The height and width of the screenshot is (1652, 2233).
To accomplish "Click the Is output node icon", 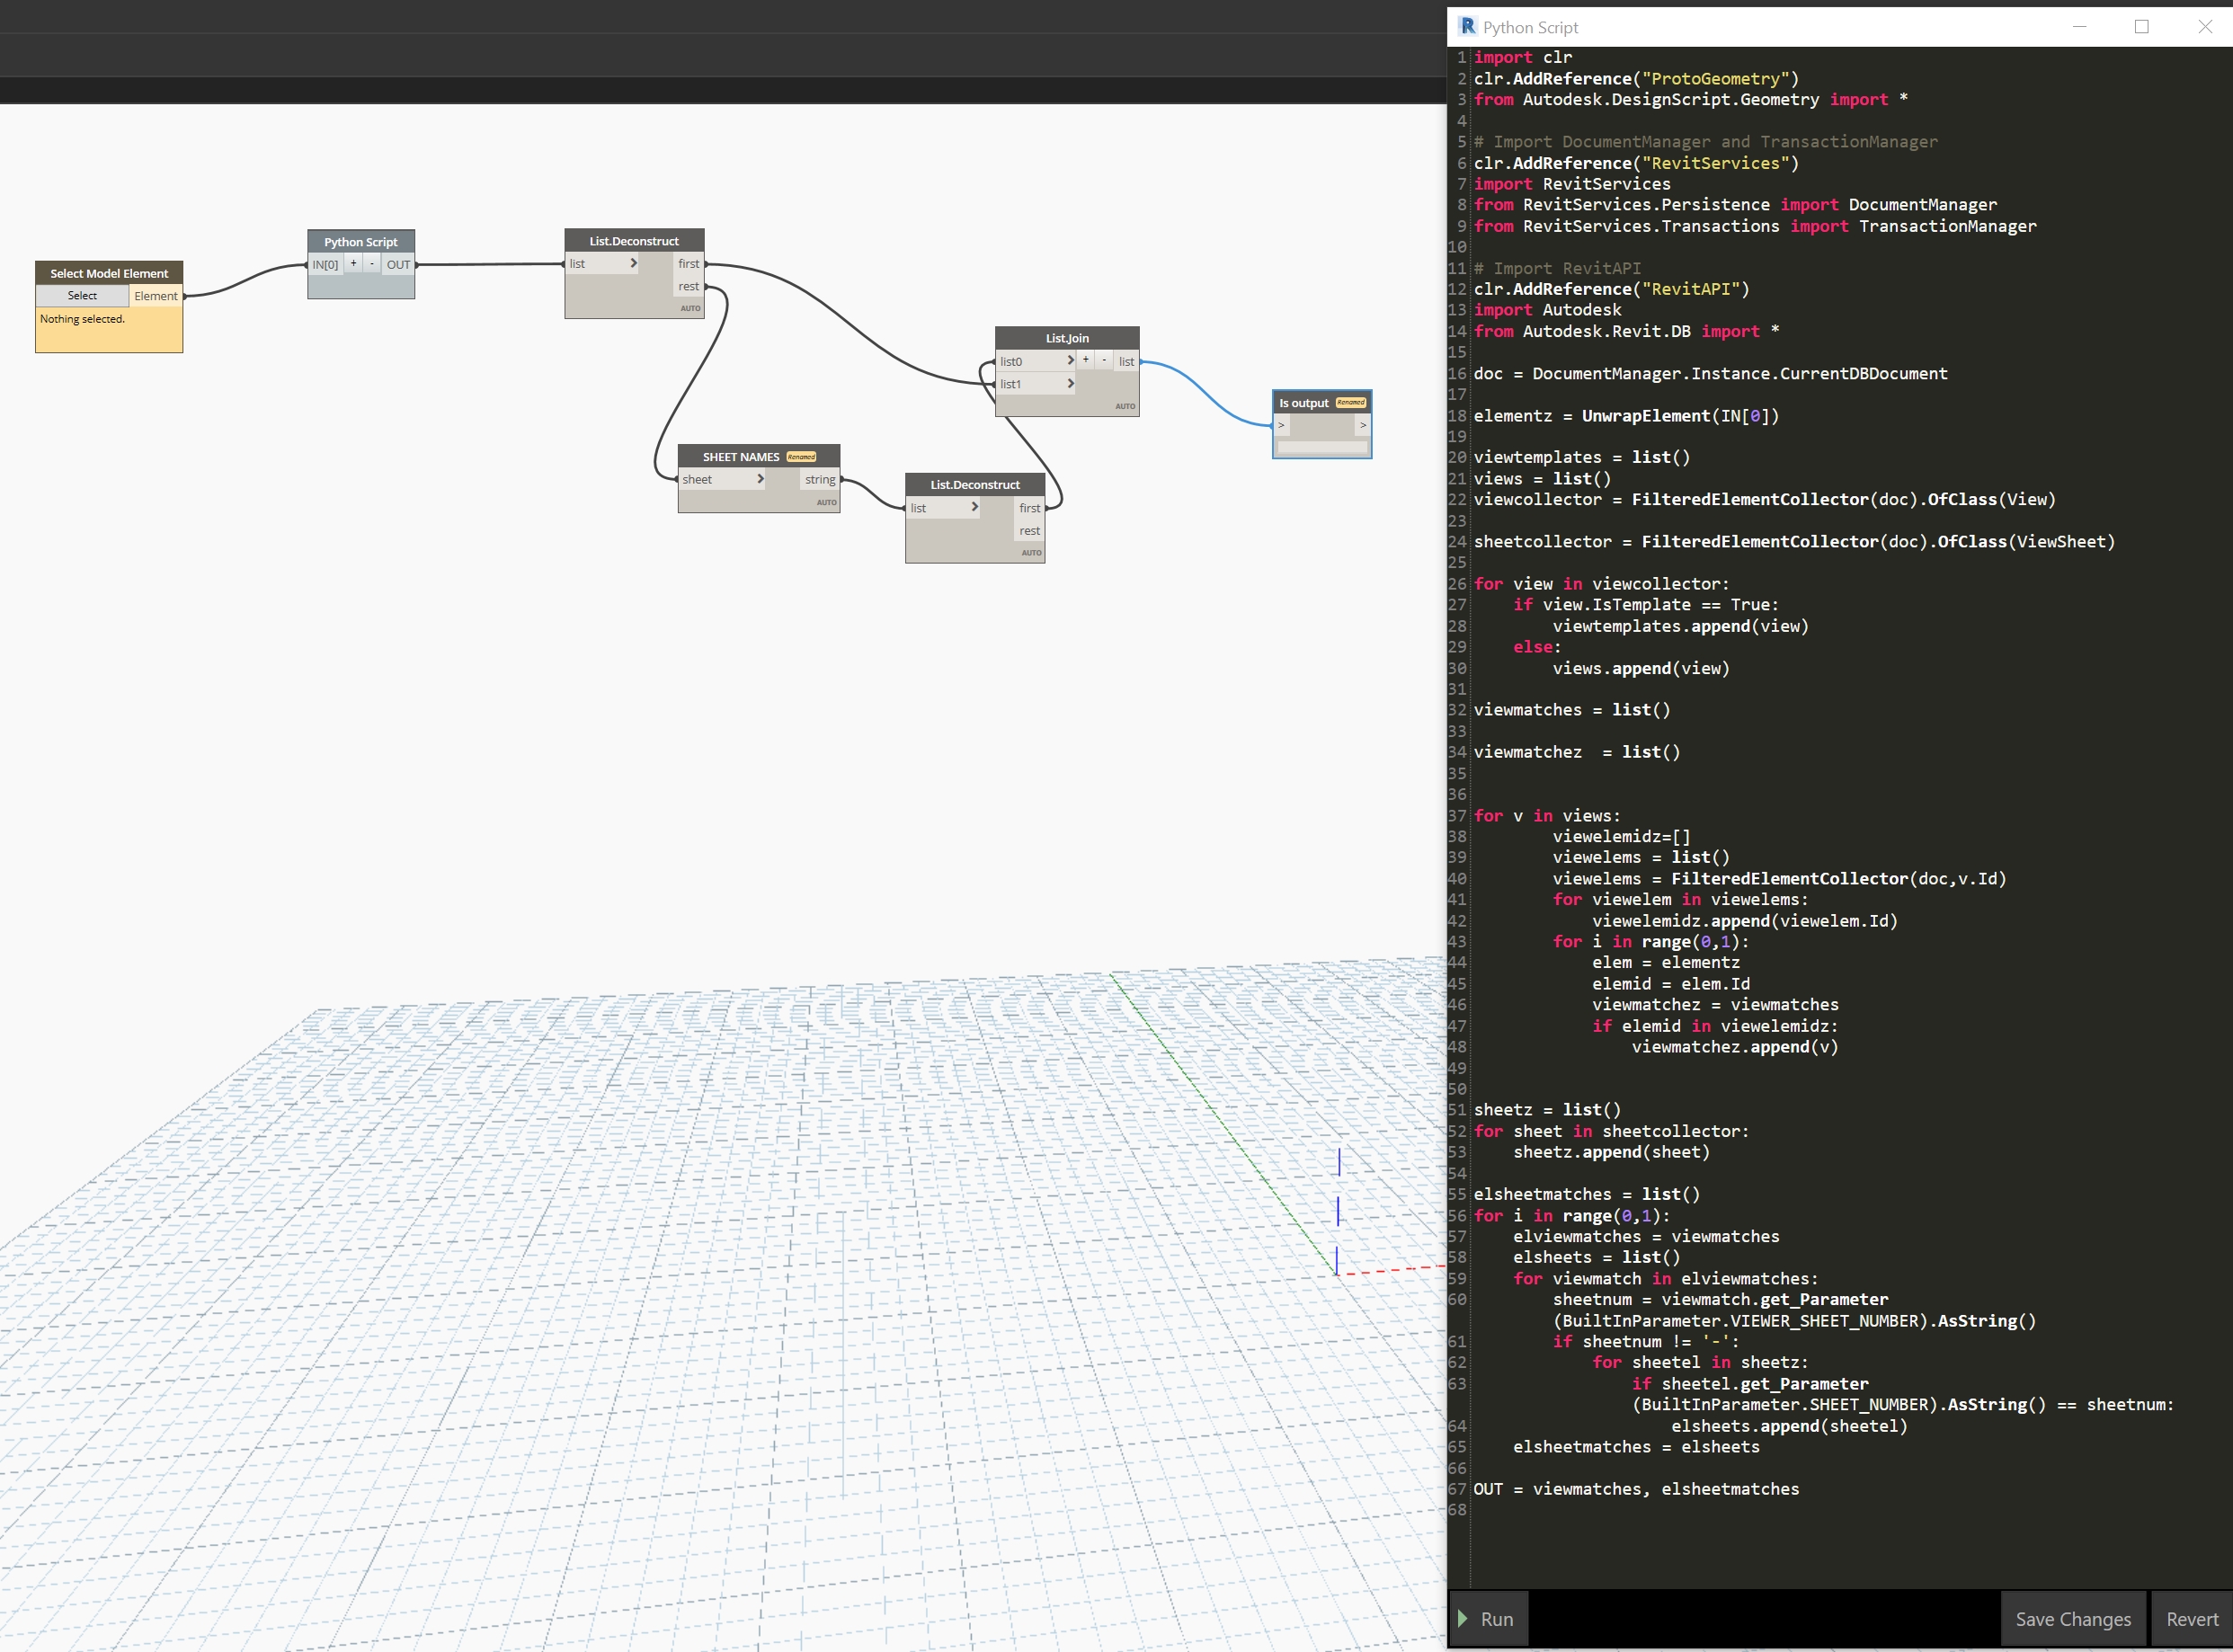I will click(x=1321, y=401).
